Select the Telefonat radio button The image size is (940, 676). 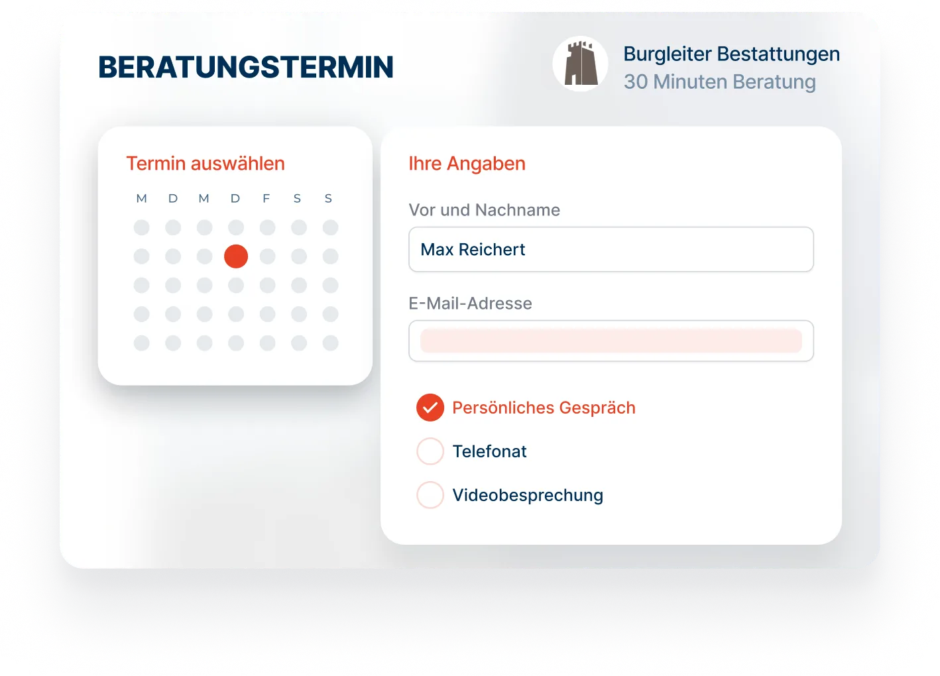[x=430, y=451]
